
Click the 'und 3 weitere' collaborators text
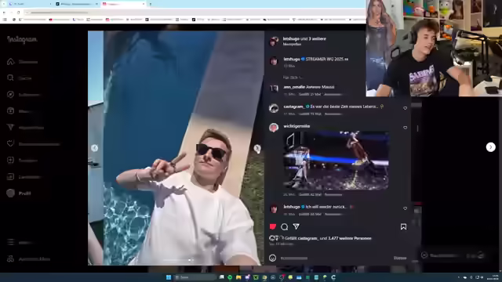pyautogui.click(x=313, y=38)
